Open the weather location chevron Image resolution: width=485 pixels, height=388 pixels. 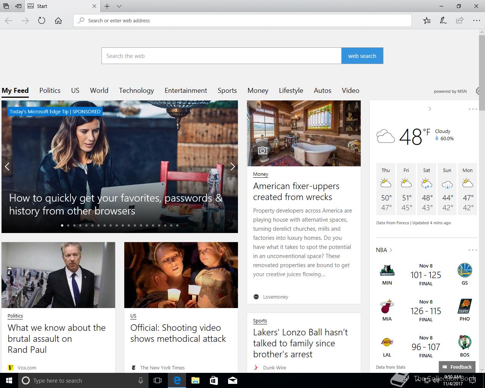pyautogui.click(x=430, y=109)
